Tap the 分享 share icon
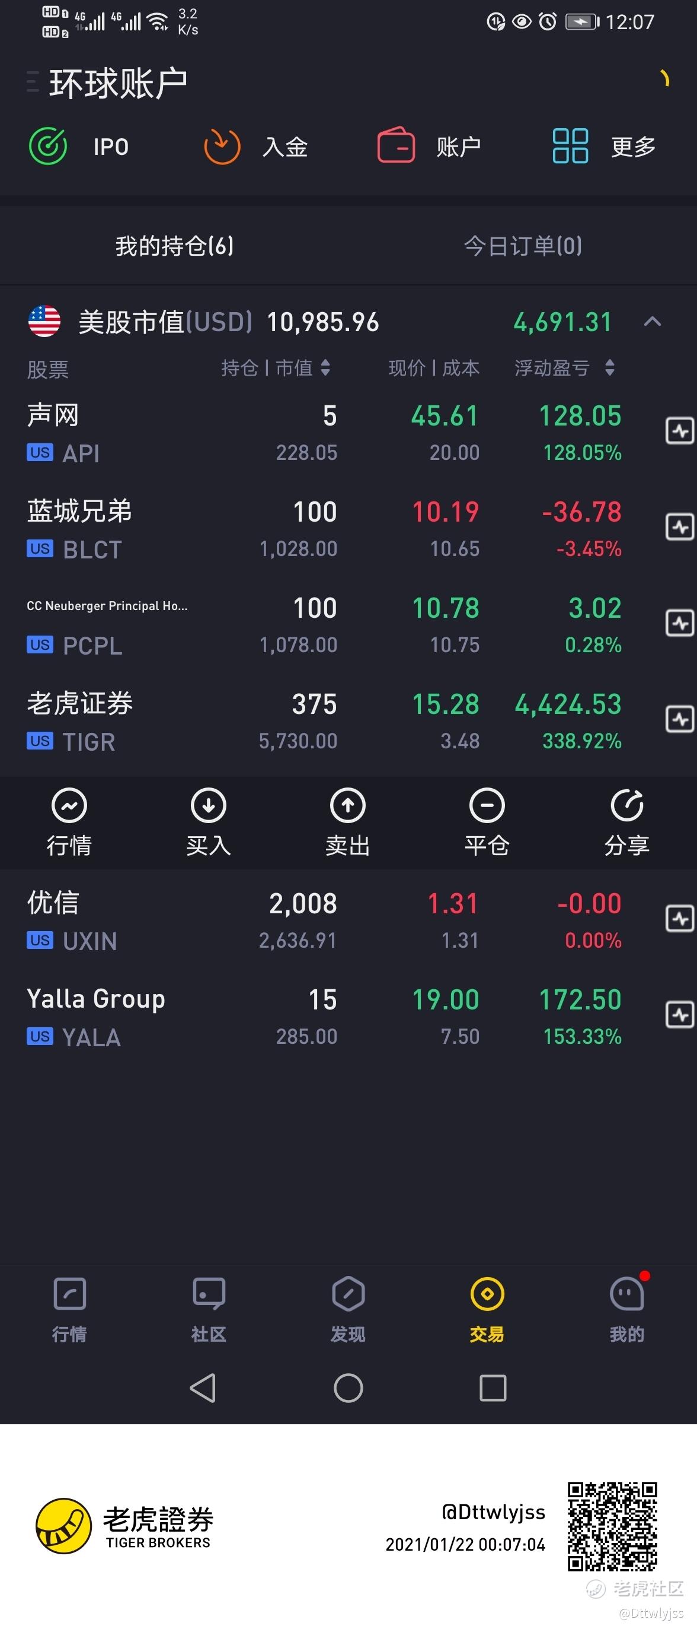This screenshot has height=1629, width=697. pos(627,805)
